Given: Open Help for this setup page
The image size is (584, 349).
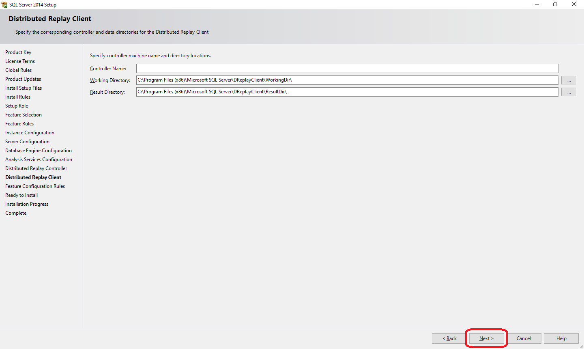Looking at the screenshot, I should click(561, 338).
